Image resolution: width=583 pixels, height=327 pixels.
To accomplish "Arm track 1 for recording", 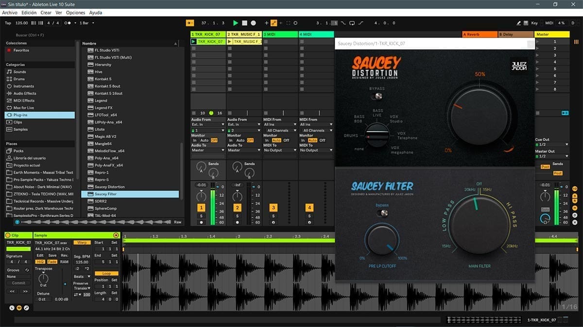I will [201, 222].
